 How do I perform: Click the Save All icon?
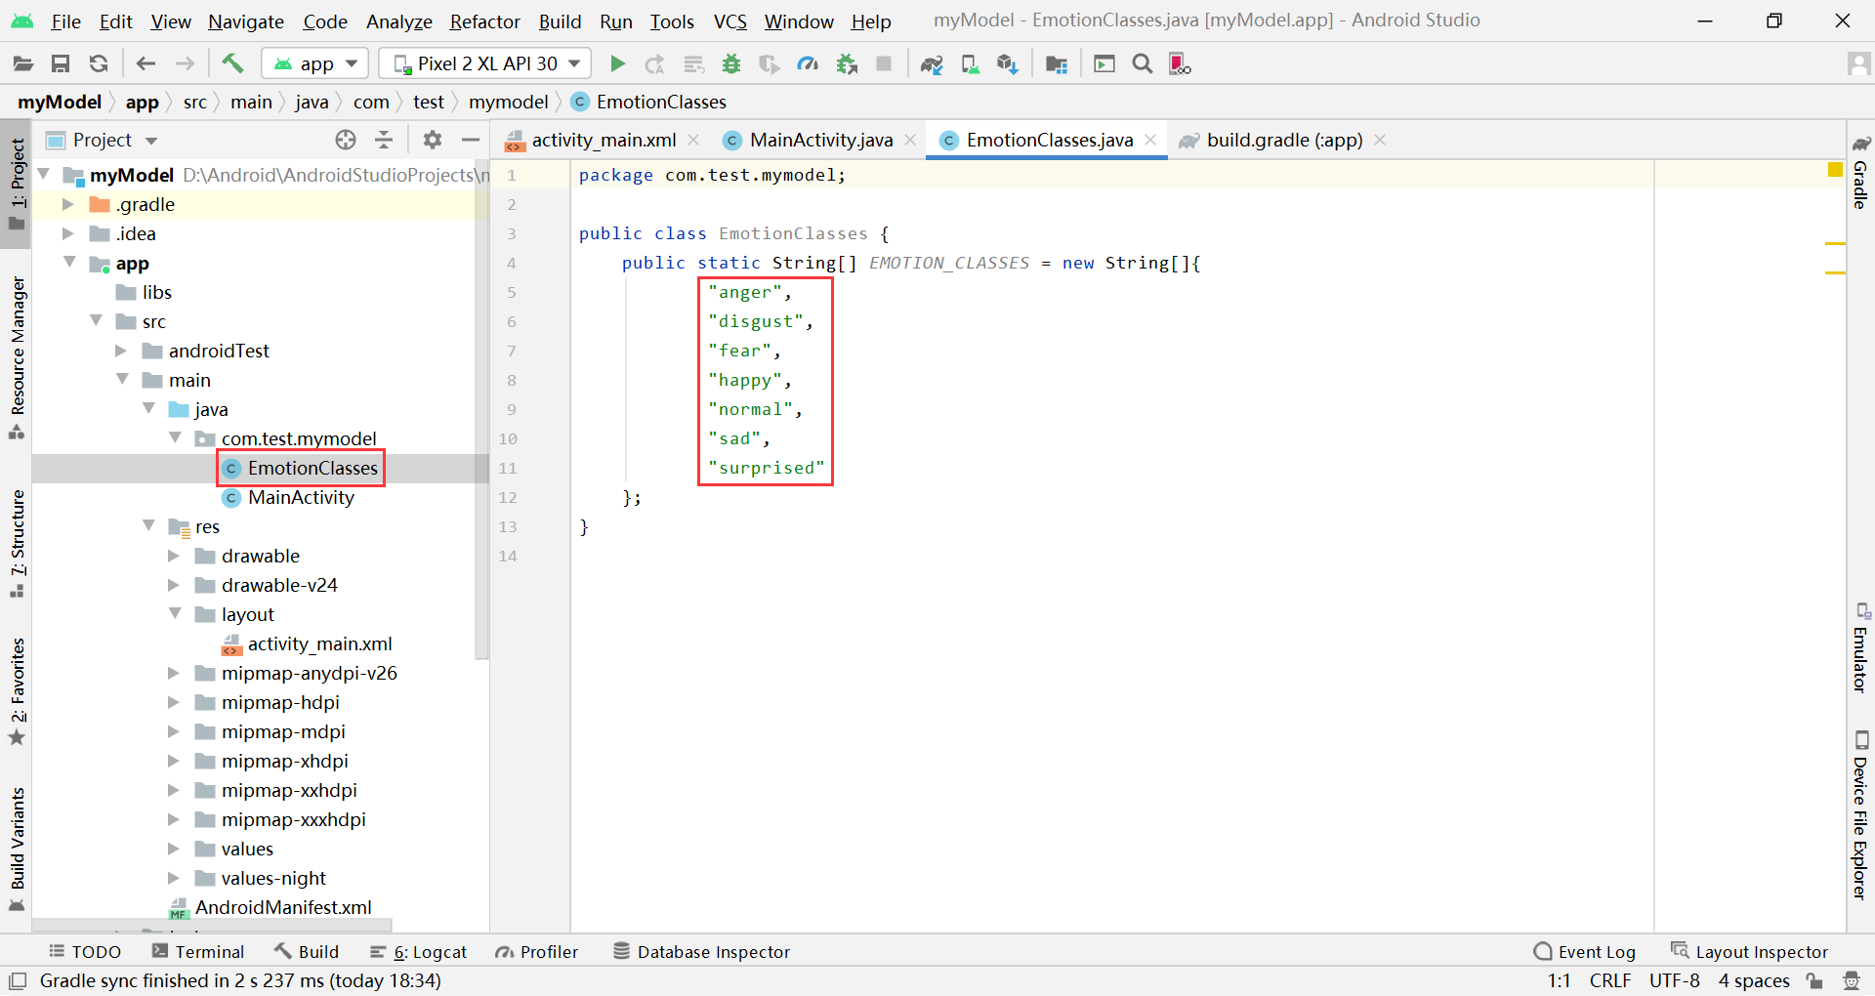(61, 64)
